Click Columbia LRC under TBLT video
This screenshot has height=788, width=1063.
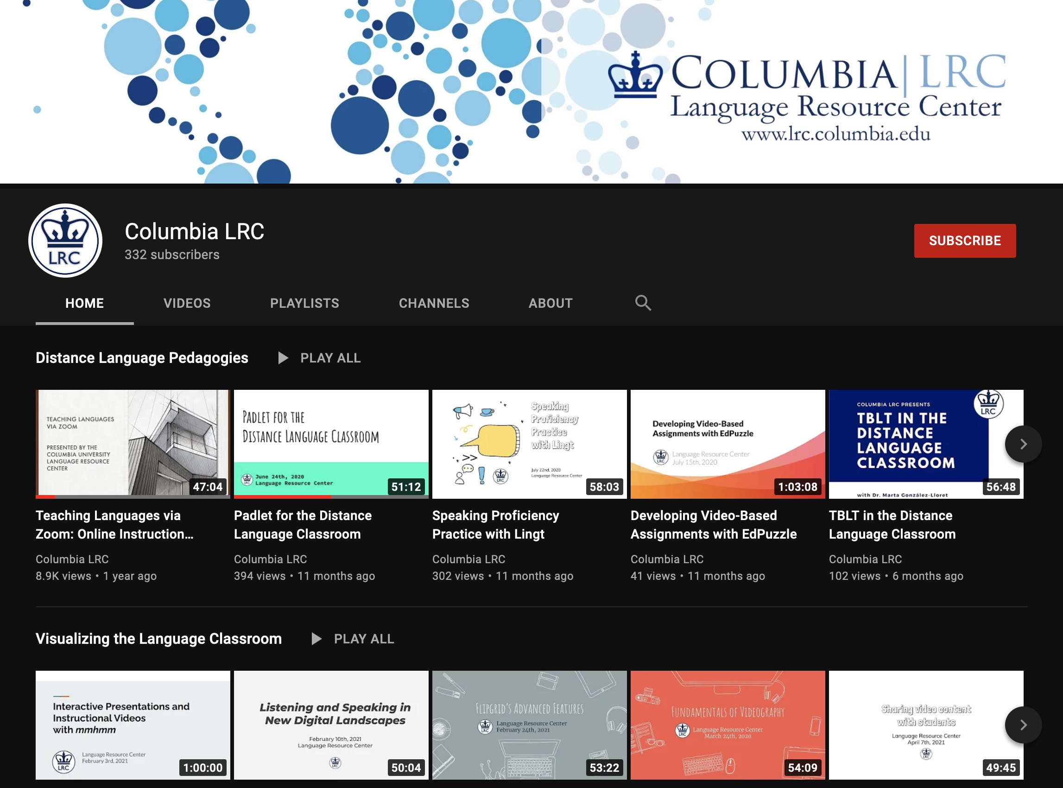point(866,559)
